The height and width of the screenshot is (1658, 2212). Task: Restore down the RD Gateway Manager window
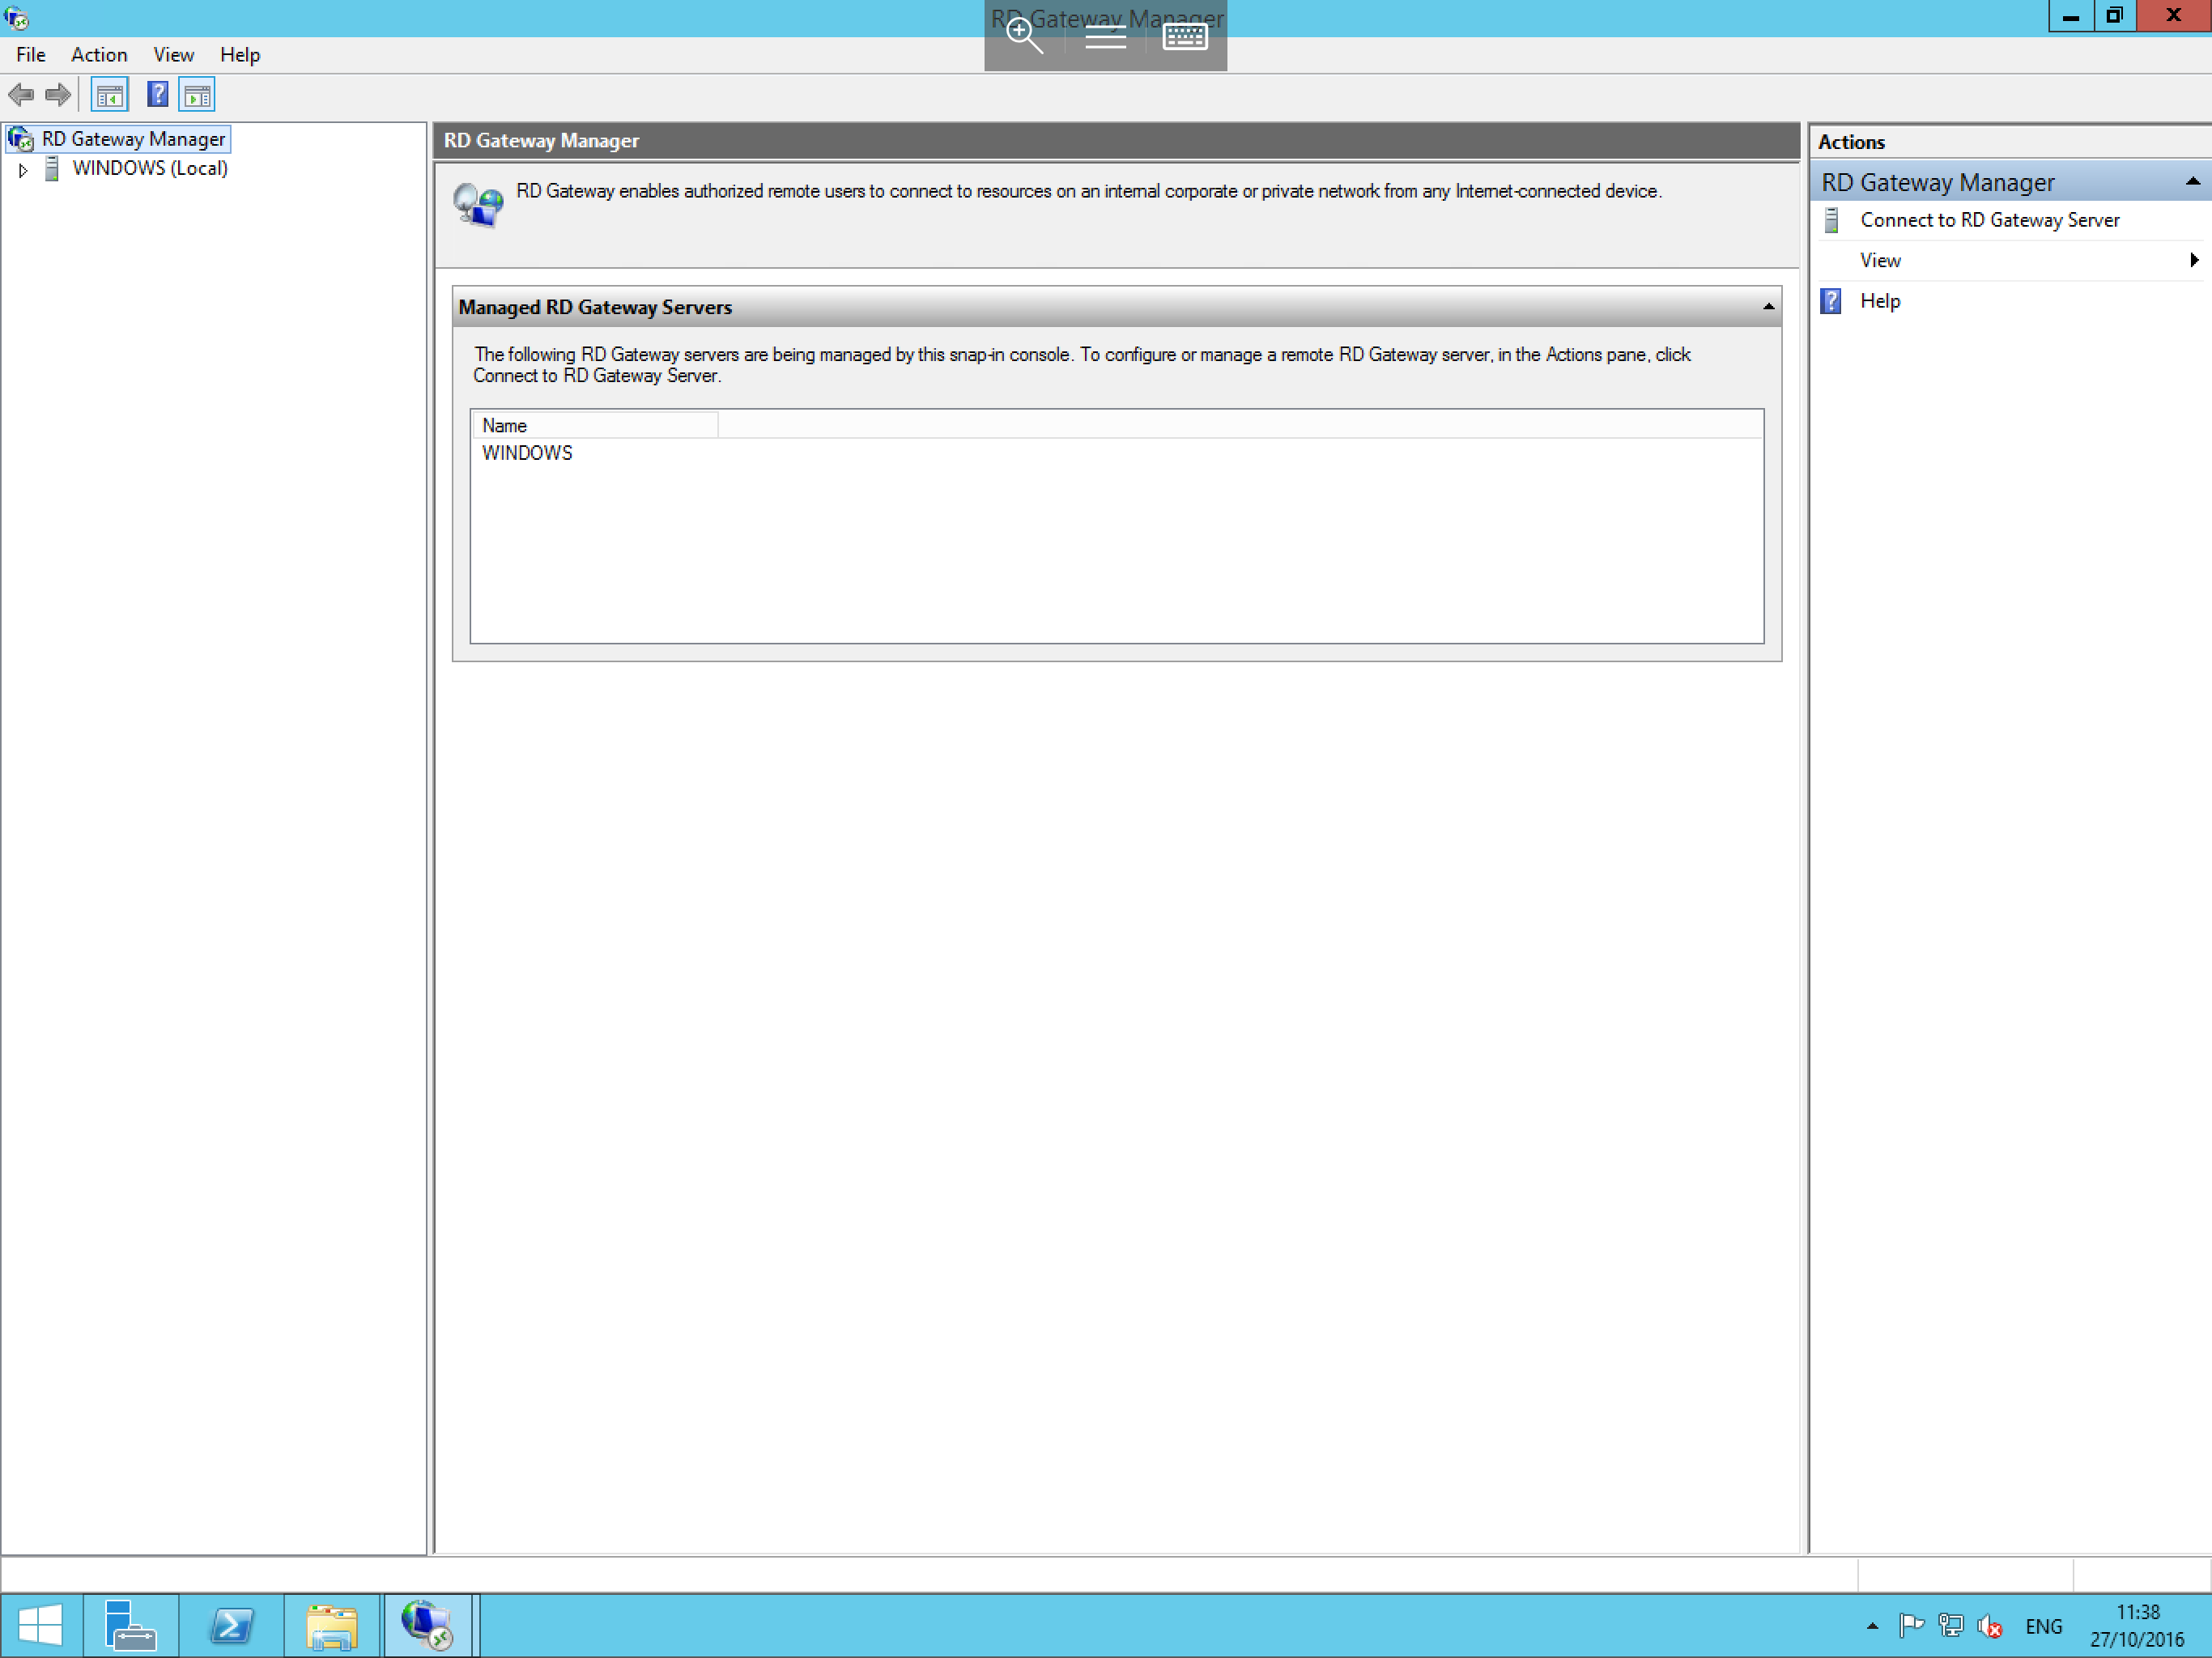point(2114,16)
